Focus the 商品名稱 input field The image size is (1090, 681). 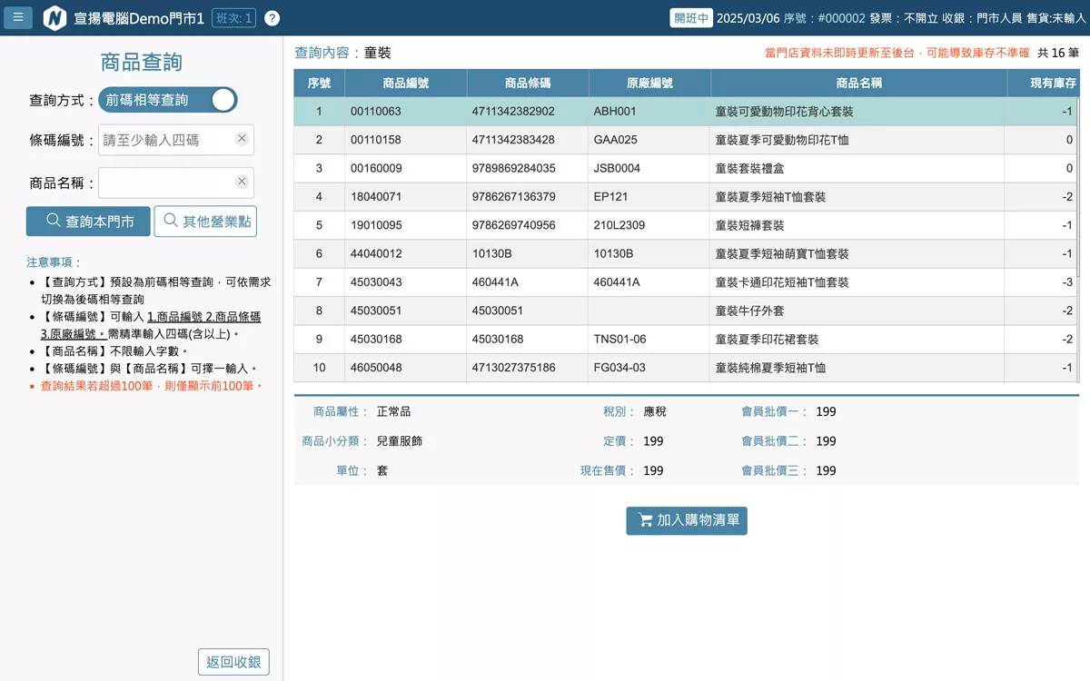176,183
